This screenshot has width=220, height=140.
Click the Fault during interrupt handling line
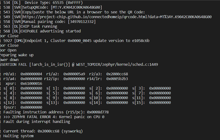point(37,122)
